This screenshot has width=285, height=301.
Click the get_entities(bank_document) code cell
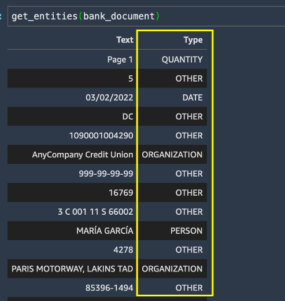pyautogui.click(x=146, y=16)
